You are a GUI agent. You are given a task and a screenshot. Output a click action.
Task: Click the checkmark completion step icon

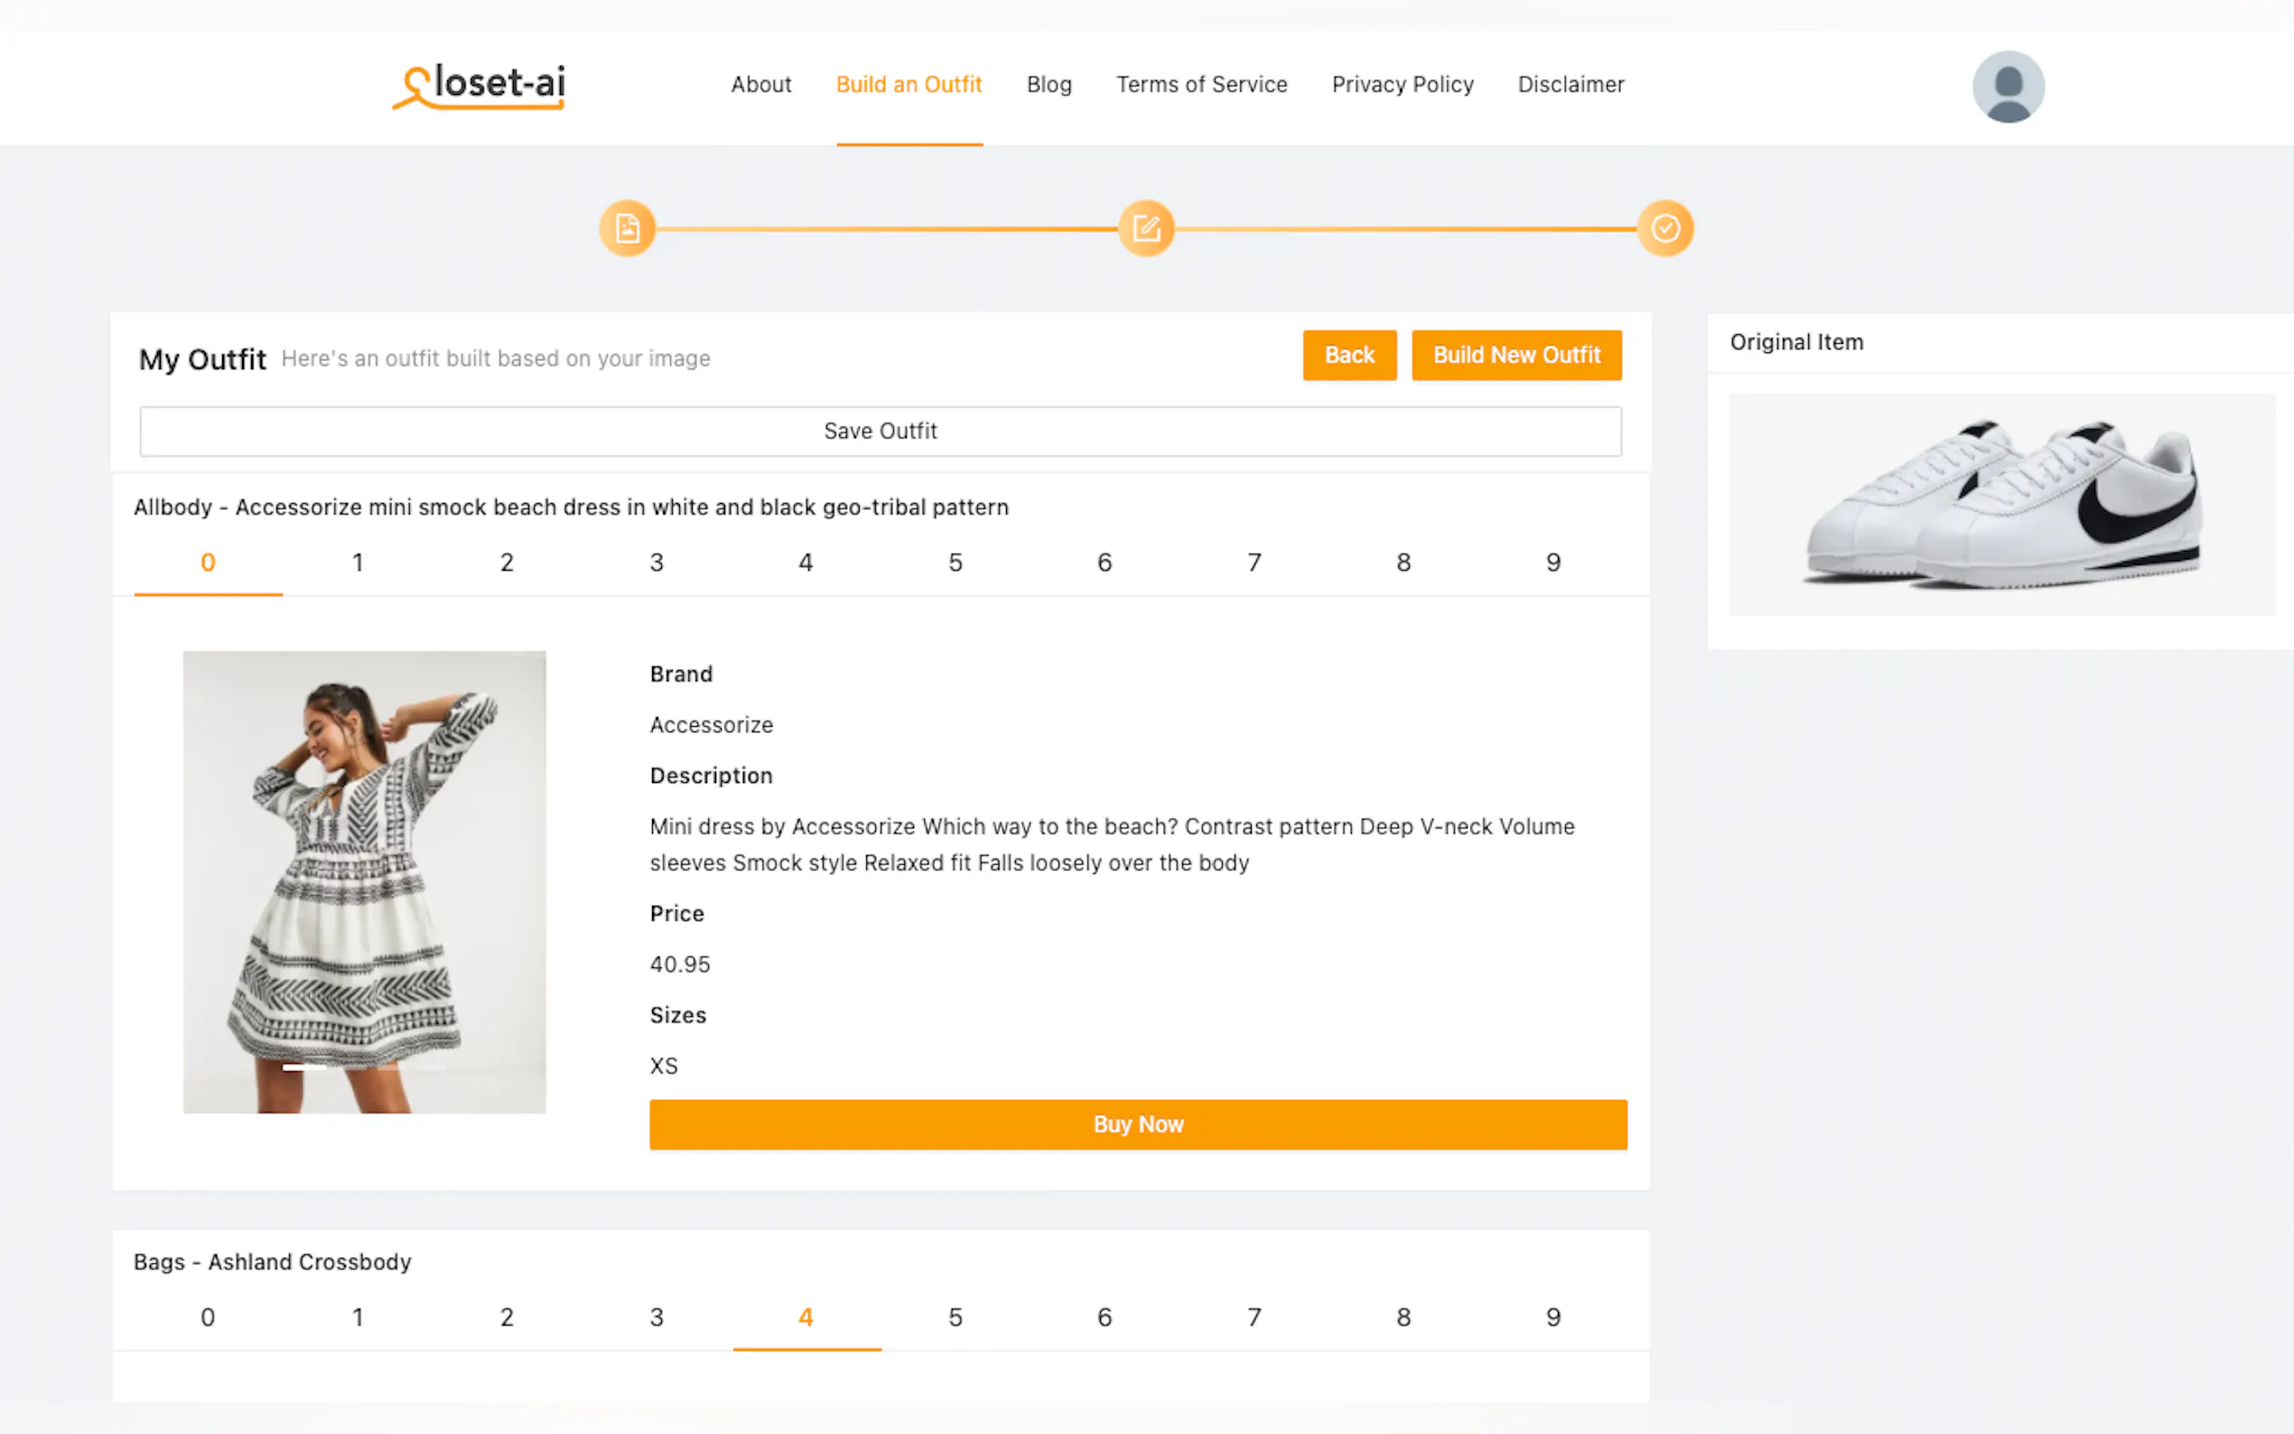click(1665, 228)
